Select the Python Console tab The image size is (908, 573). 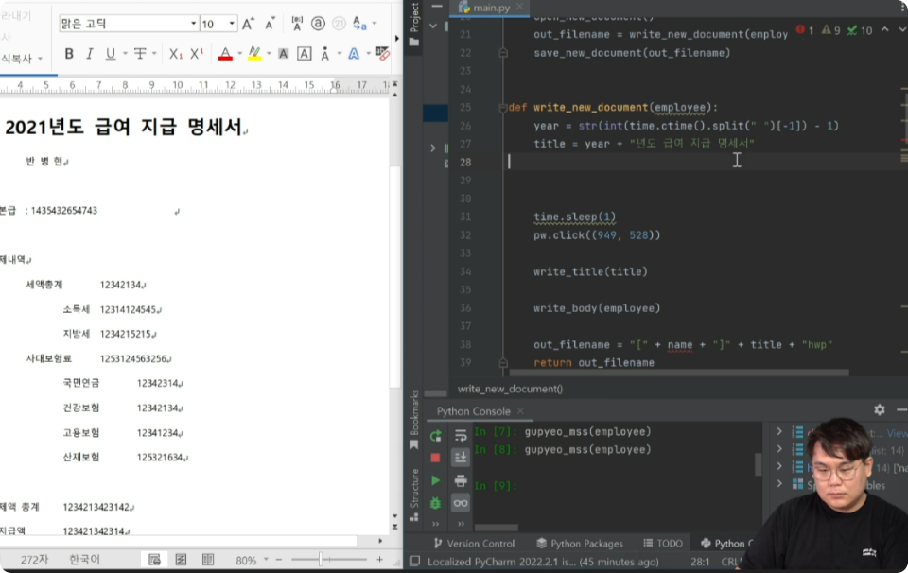tap(473, 411)
